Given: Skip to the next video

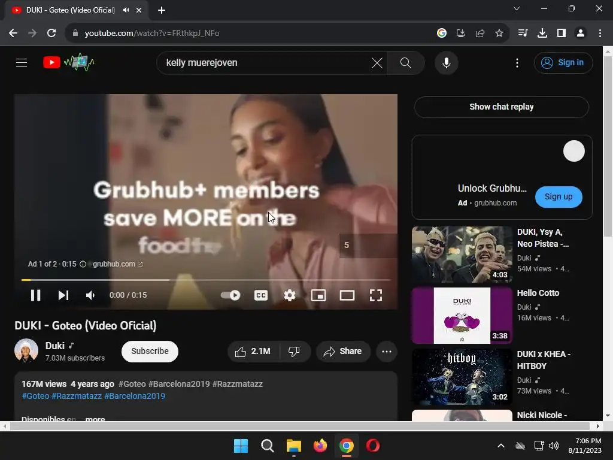Looking at the screenshot, I should [x=63, y=295].
